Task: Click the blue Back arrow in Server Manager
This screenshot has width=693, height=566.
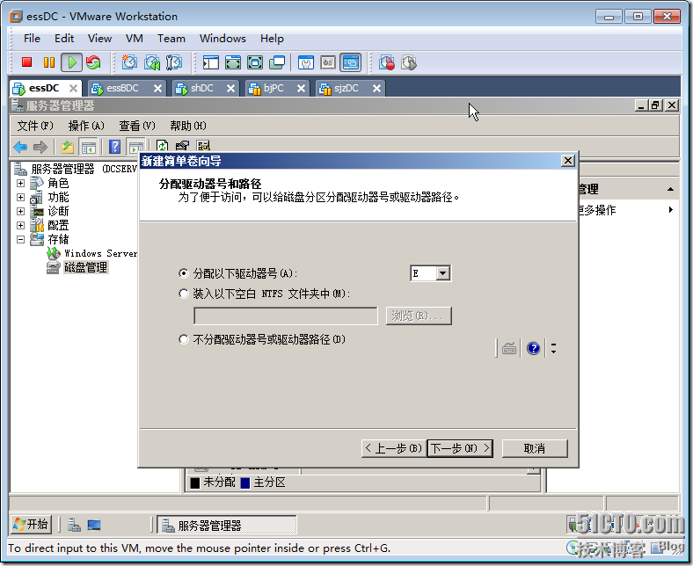Action: pos(20,147)
